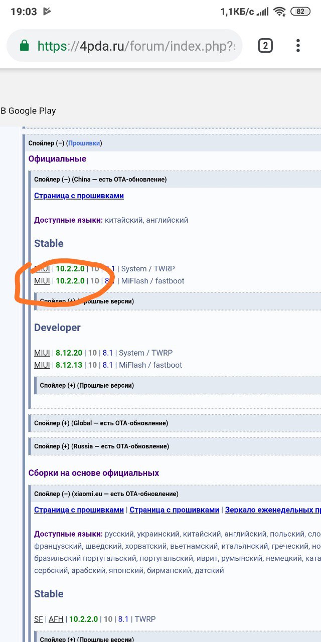
Task: Open Chrome's three-dot menu
Action: pyautogui.click(x=298, y=46)
